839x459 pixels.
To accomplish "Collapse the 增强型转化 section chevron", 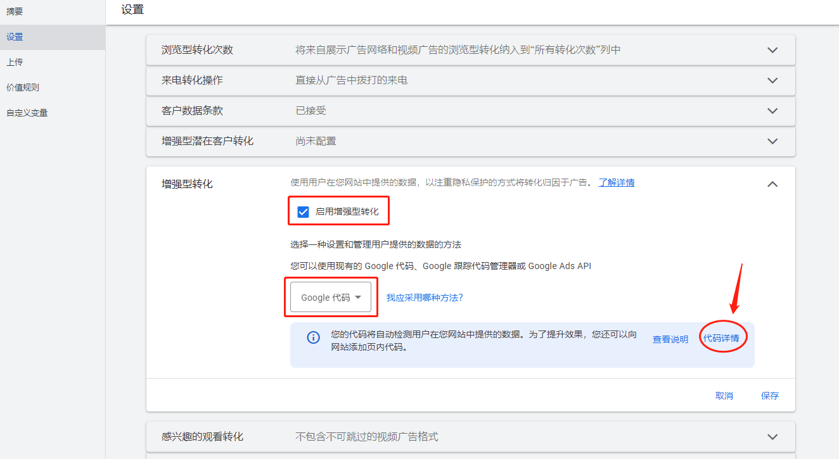I will pos(772,184).
